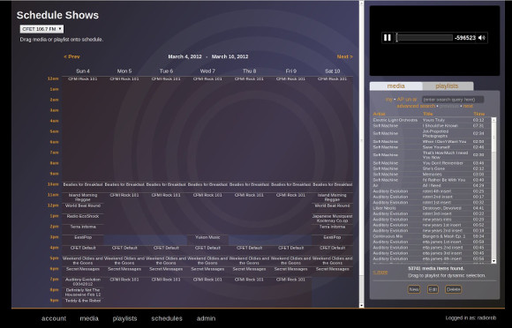The height and width of the screenshot is (328, 512).
Task: Select 'robot 4th insert' media row
Action: click(432, 191)
